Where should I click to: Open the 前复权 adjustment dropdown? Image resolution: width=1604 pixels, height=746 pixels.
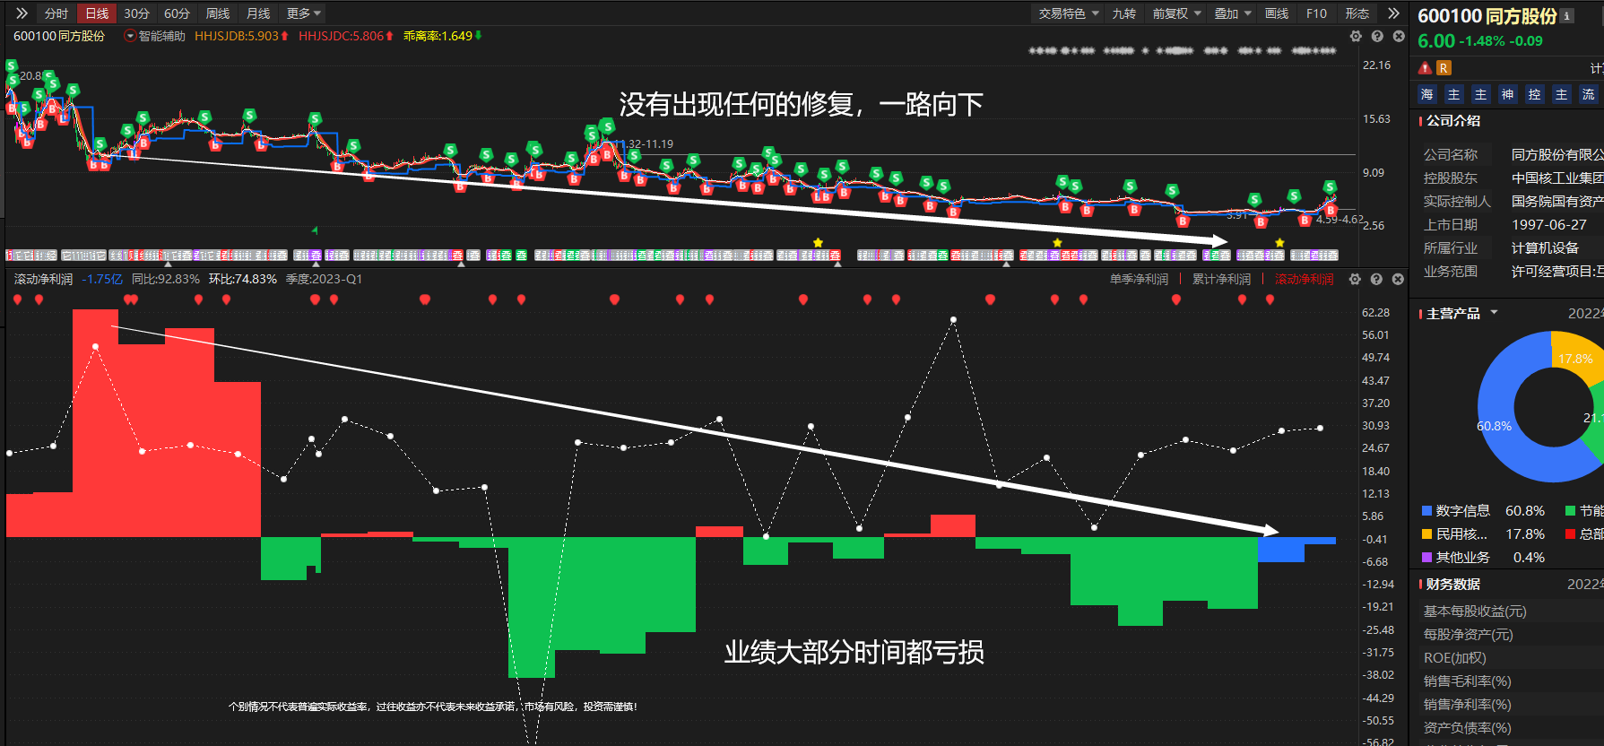1176,13
